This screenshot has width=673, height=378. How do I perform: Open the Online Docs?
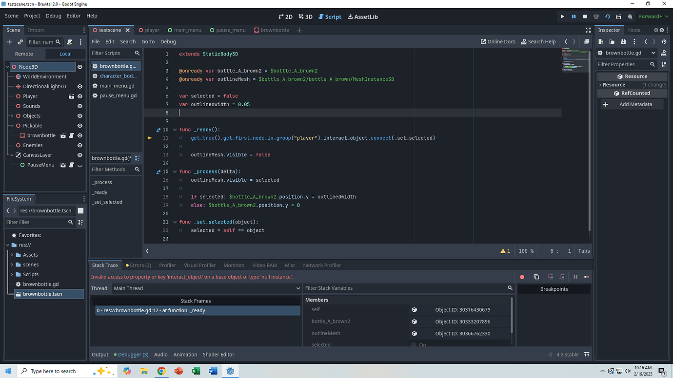click(x=497, y=41)
